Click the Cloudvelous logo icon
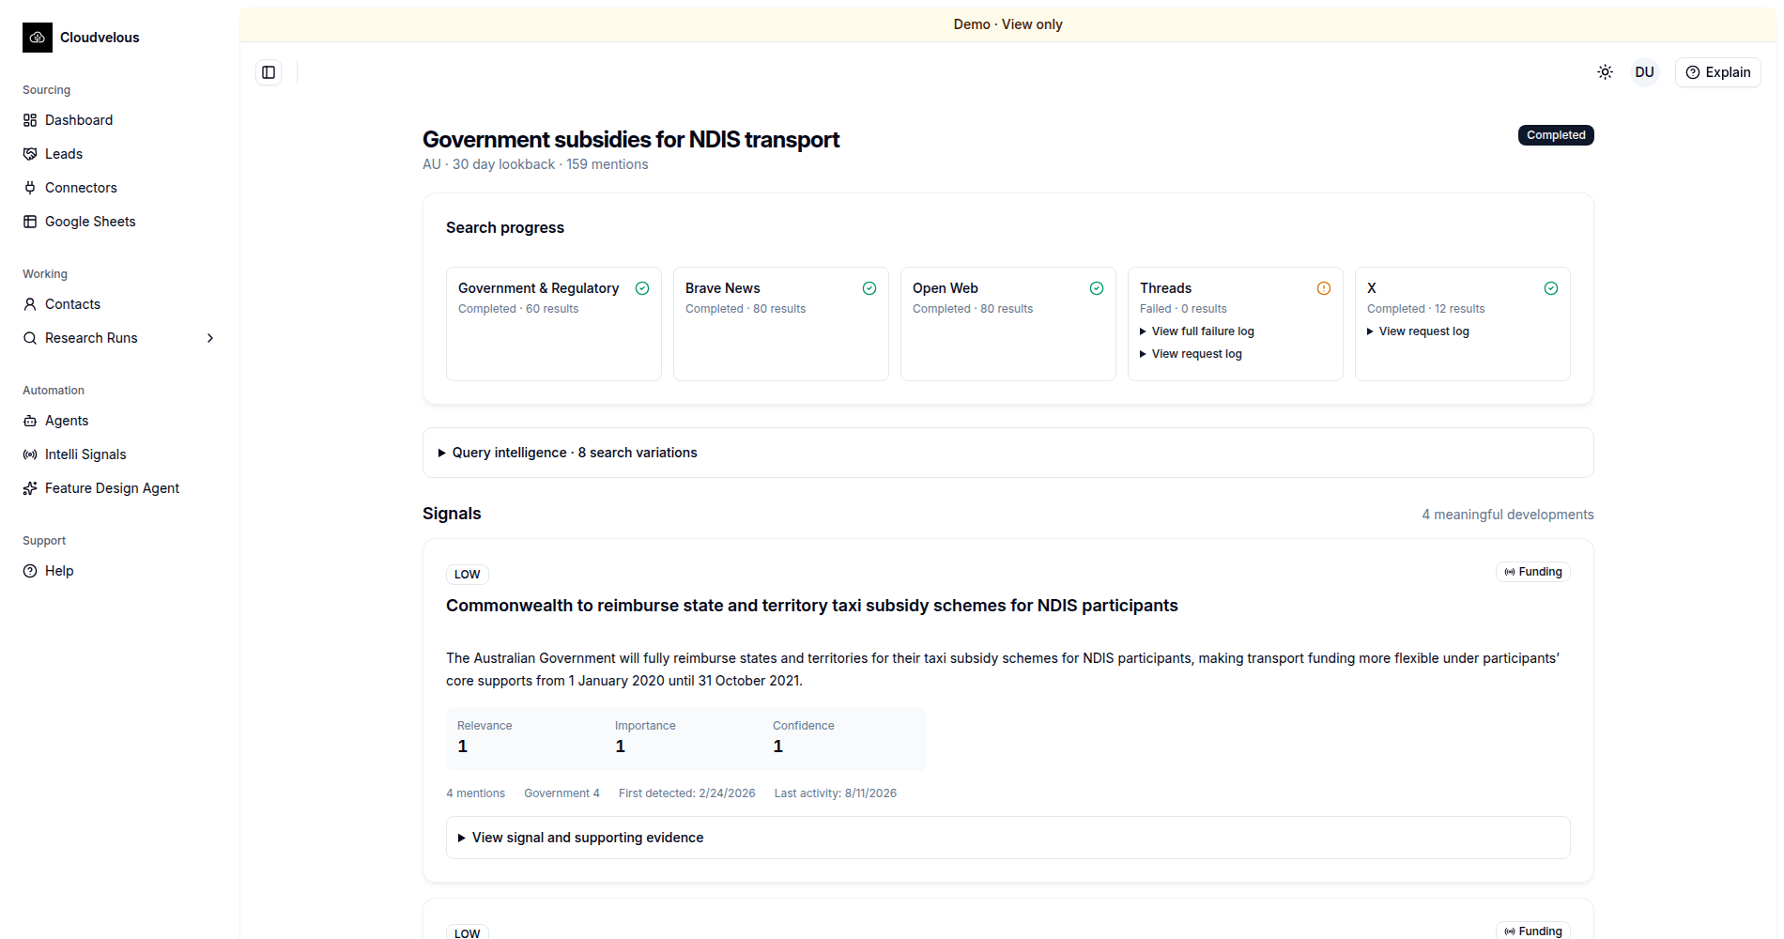Screen dimensions: 1784x939 click(x=38, y=38)
